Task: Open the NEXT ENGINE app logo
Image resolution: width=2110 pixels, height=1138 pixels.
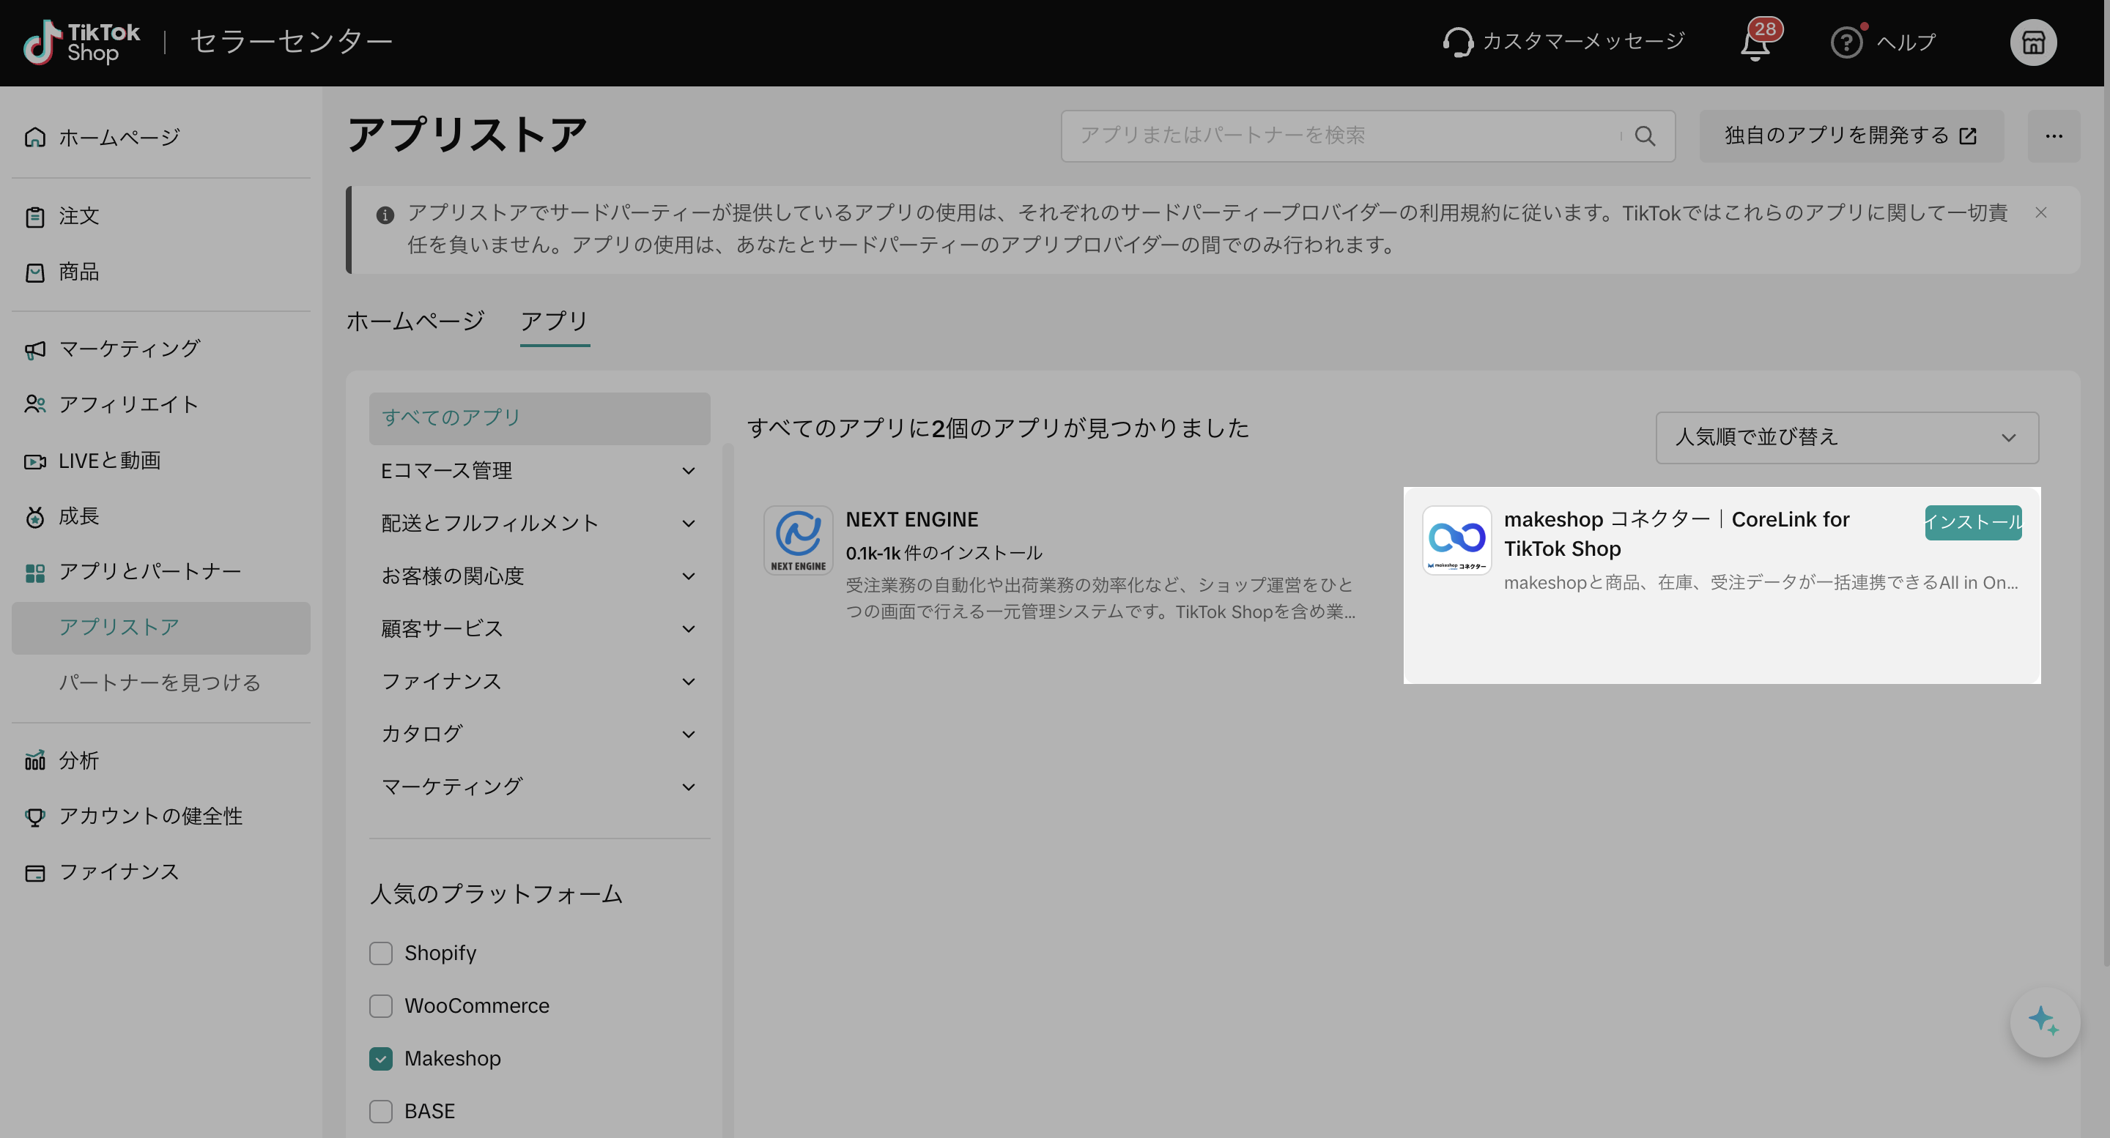Action: [798, 540]
